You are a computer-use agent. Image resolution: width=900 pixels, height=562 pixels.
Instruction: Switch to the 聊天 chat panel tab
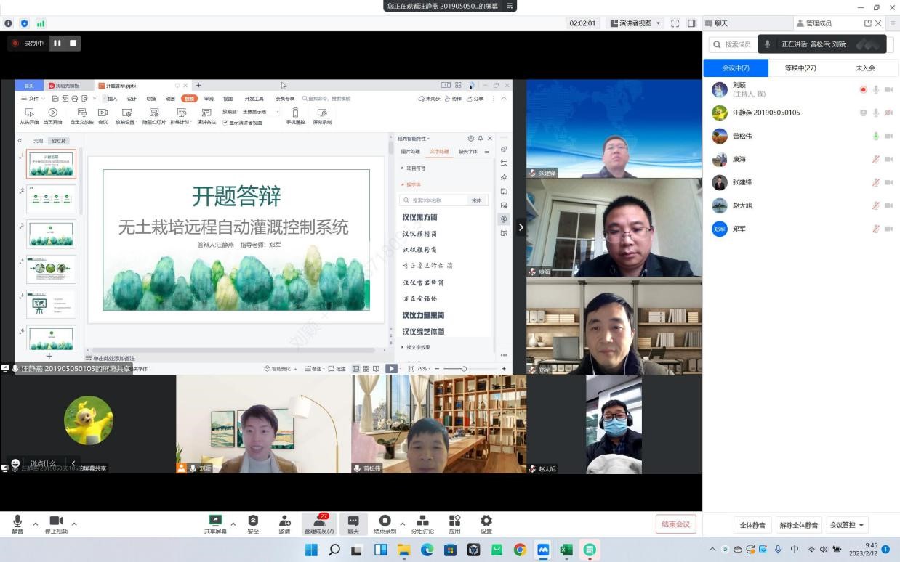(x=747, y=23)
